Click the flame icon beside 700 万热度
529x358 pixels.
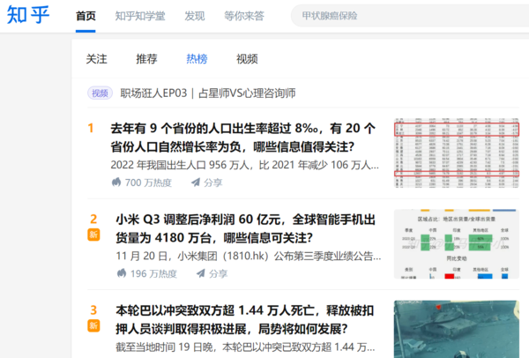(116, 183)
